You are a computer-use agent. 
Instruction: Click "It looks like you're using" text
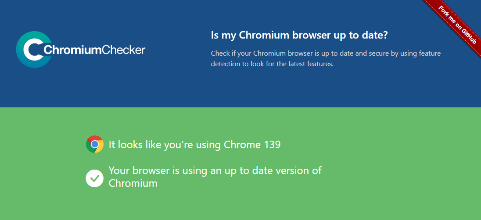click(x=165, y=144)
